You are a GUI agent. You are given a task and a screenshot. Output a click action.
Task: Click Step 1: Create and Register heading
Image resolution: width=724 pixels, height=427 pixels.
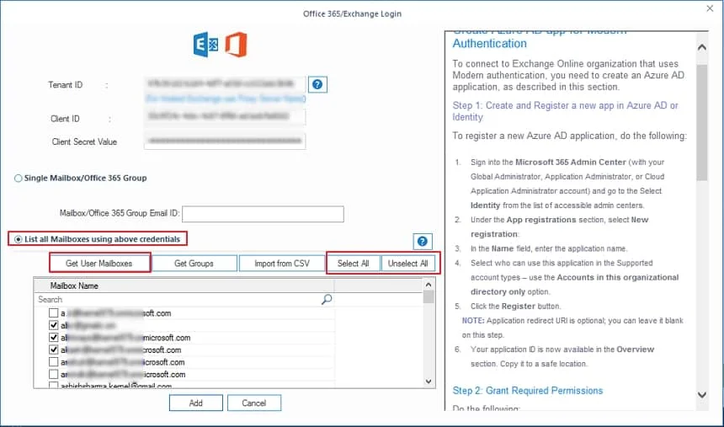point(565,111)
